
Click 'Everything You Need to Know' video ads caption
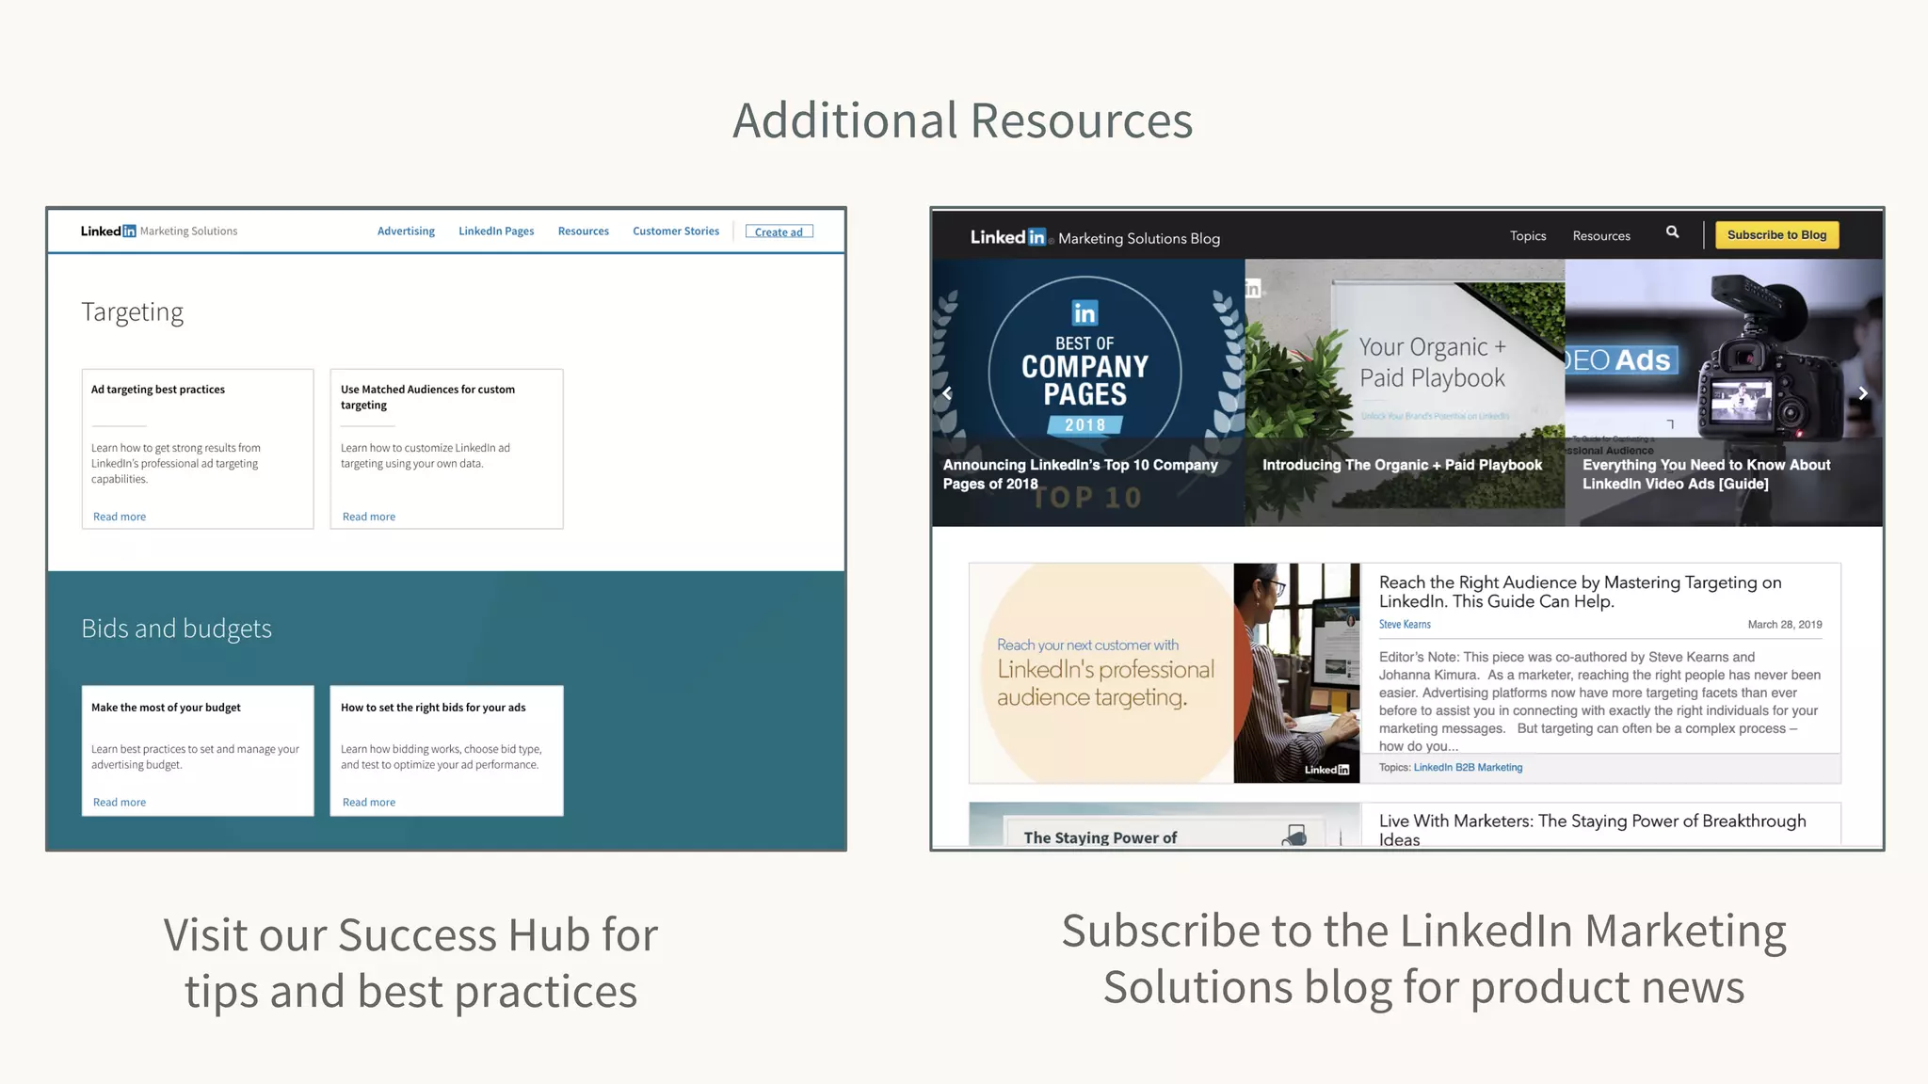coord(1706,474)
